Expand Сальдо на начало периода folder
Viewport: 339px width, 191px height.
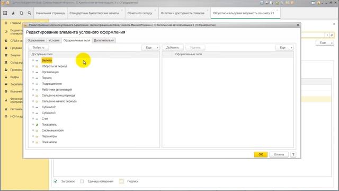pos(33,101)
